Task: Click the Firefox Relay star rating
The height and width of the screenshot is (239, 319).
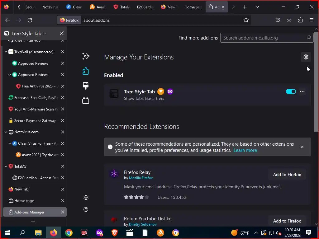Action: click(136, 197)
